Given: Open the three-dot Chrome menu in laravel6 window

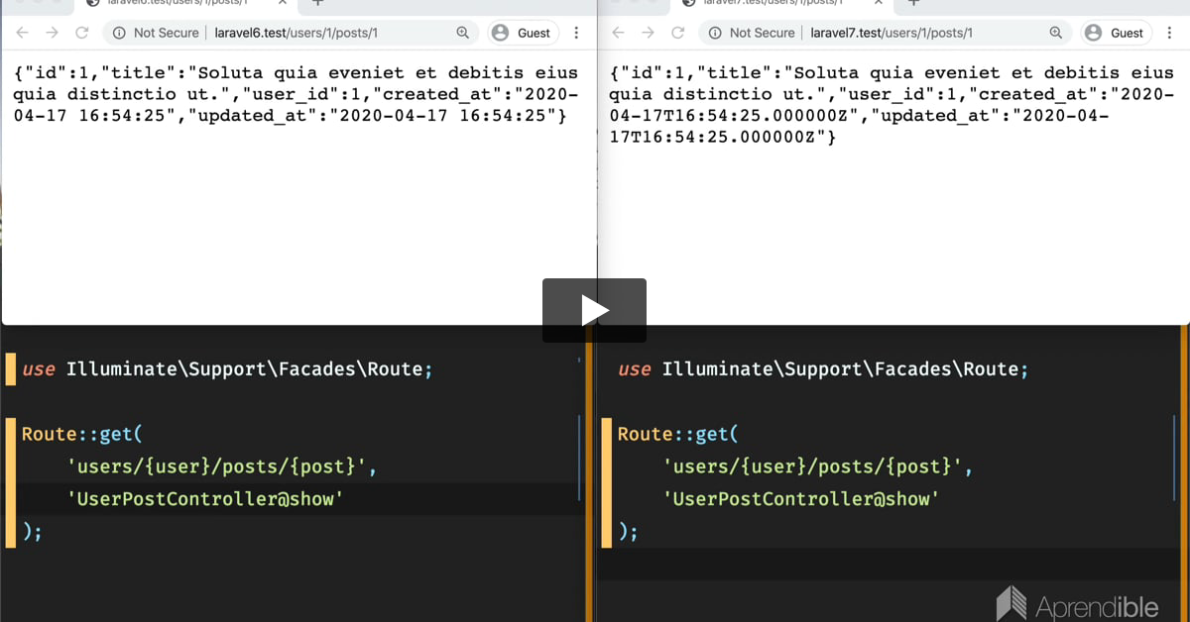Looking at the screenshot, I should point(577,33).
